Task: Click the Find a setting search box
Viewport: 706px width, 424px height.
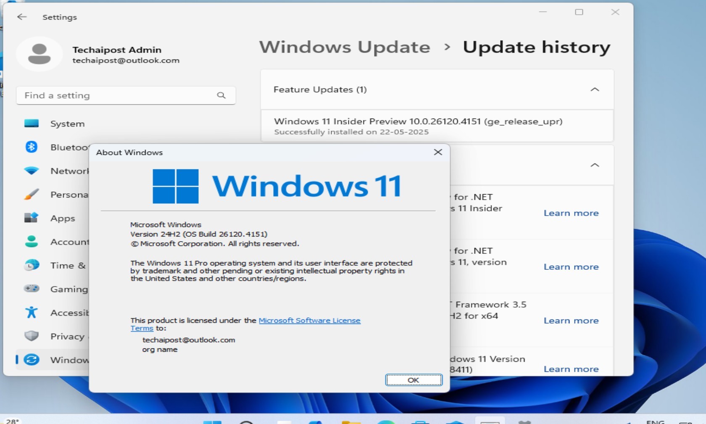Action: [126, 95]
